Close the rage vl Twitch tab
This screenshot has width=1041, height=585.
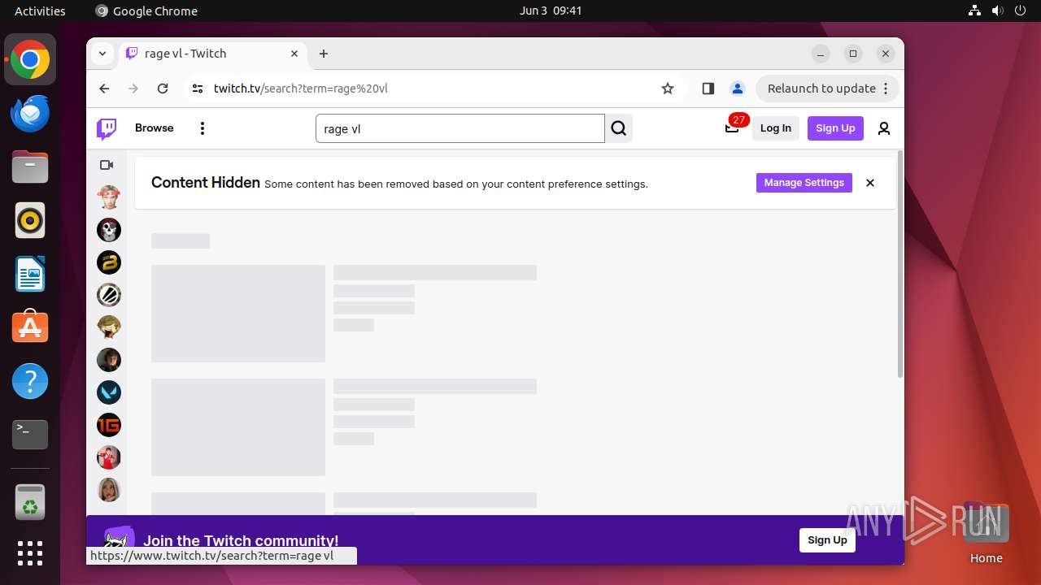coord(294,54)
